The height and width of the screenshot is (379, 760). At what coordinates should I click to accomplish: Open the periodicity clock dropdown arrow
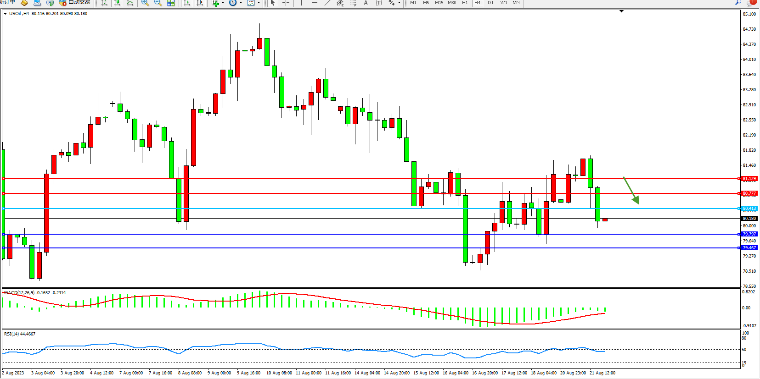tap(241, 3)
